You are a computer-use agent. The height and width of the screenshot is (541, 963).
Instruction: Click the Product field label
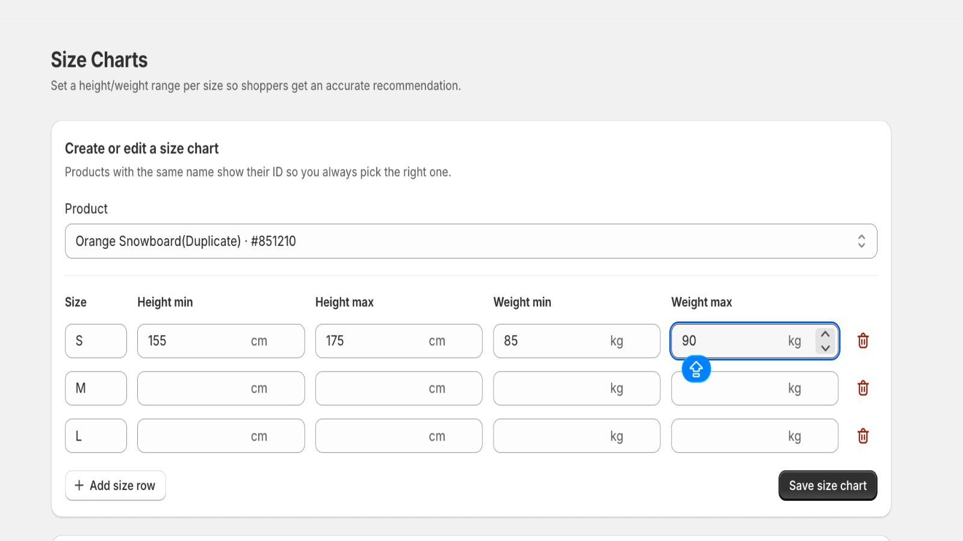click(x=86, y=209)
